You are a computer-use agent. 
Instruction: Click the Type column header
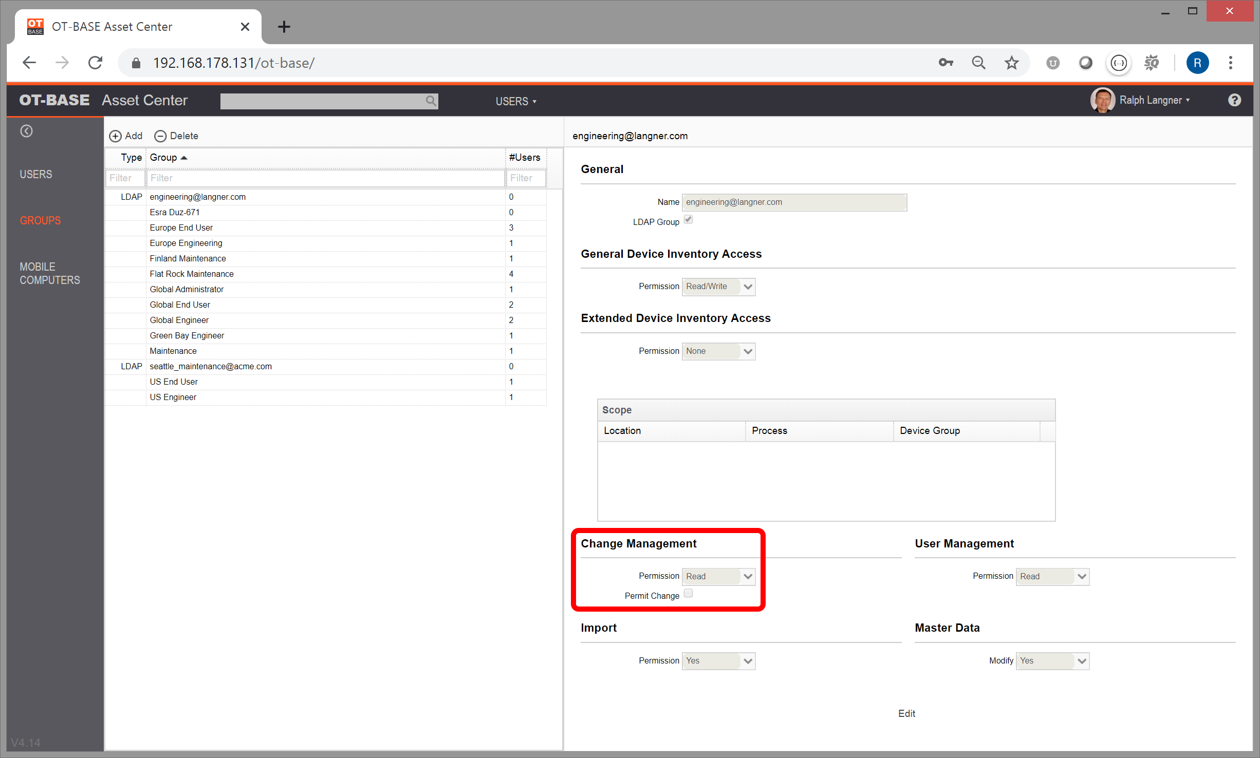(126, 158)
